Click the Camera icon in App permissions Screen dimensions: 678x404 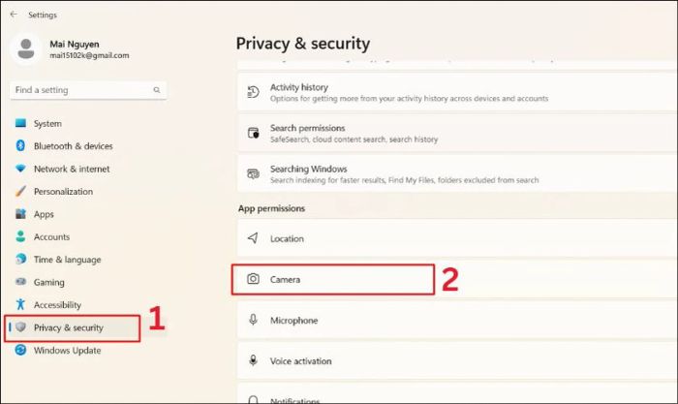[253, 279]
